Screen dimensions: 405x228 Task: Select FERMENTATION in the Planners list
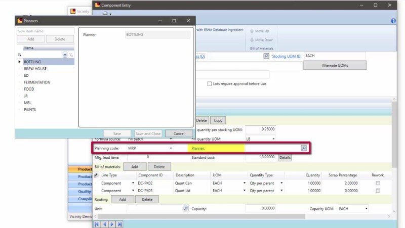[37, 82]
